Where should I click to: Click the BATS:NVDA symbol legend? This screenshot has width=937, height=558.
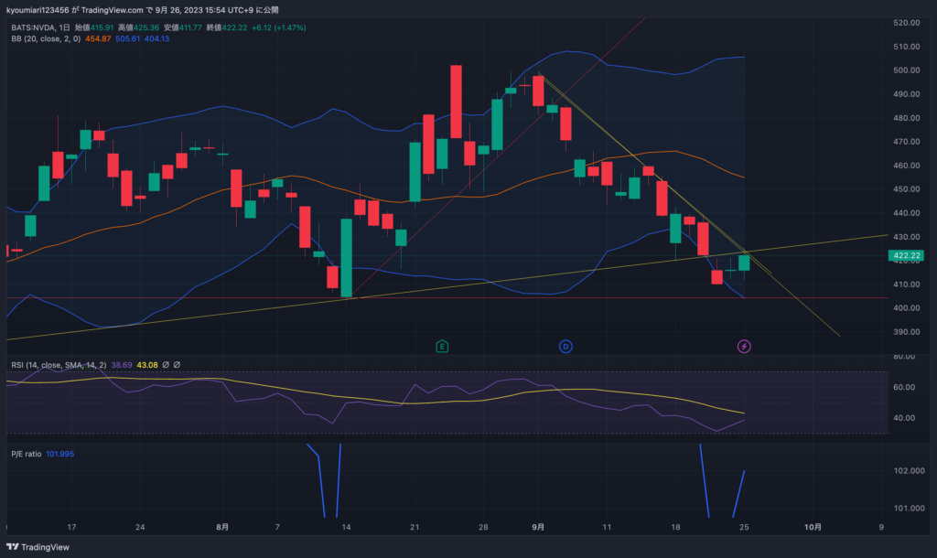(x=40, y=27)
